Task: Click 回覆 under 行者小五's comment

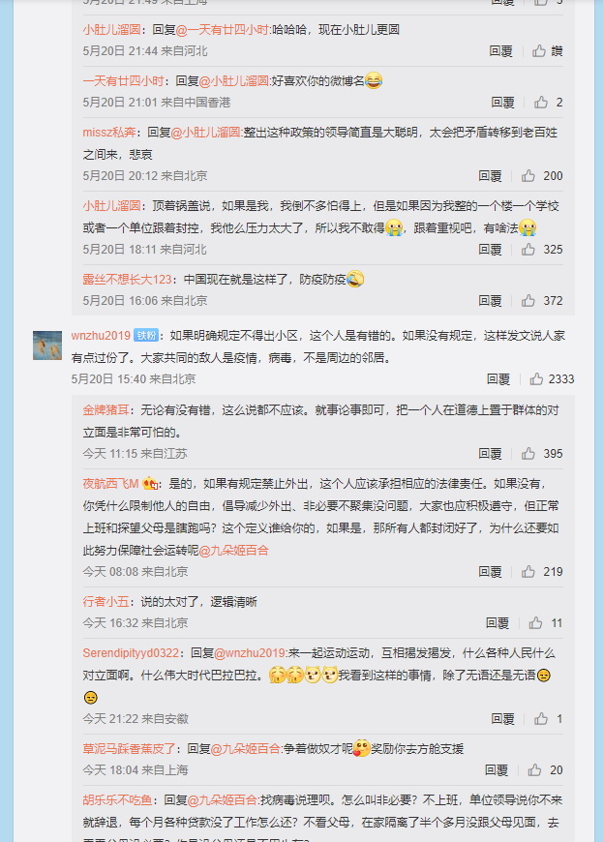Action: click(497, 623)
